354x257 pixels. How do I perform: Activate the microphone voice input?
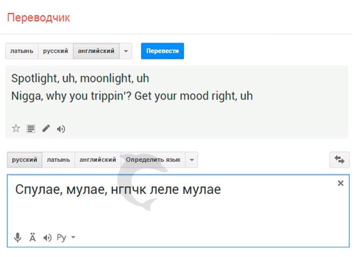18,238
